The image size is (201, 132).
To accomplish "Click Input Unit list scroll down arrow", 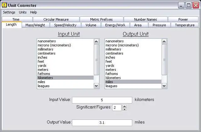I will pos(96,86).
